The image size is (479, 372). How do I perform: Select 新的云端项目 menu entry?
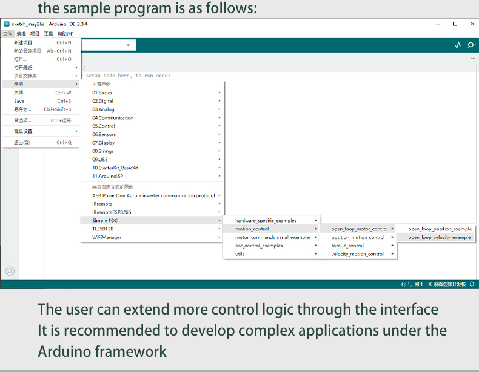tap(41, 51)
